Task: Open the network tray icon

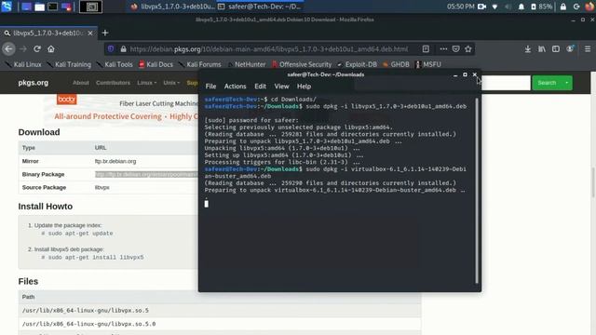Action: pyautogui.click(x=494, y=7)
